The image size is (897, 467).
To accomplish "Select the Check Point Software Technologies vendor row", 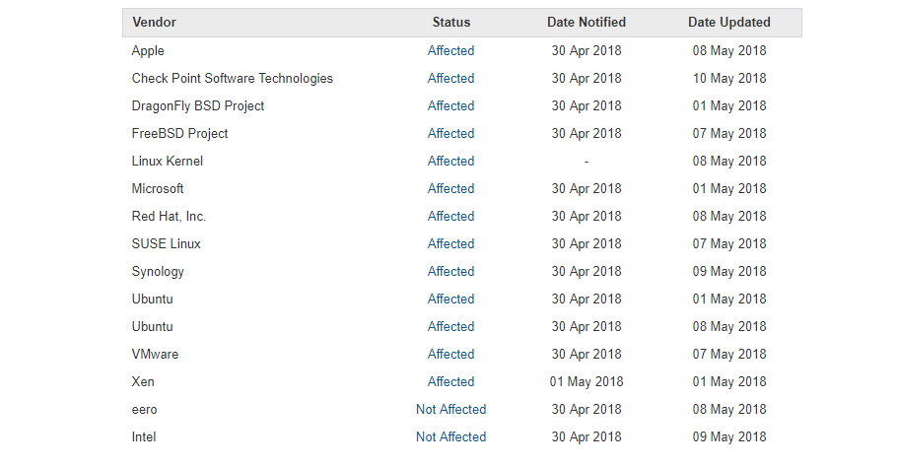I will (x=462, y=78).
